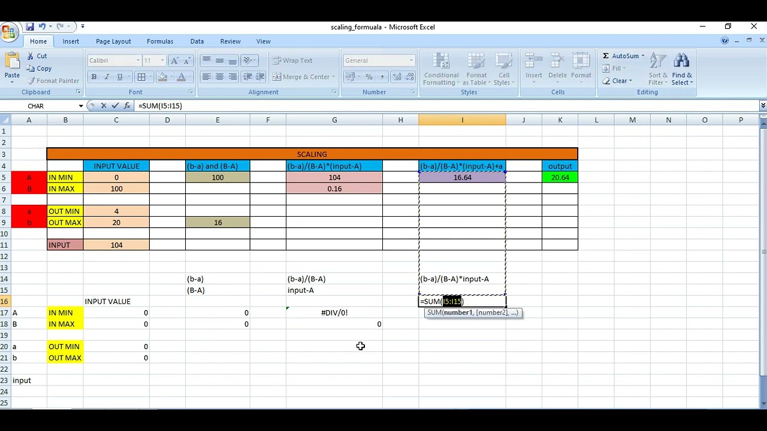Decrease font size with Shrink Font
Image resolution: width=767 pixels, height=431 pixels.
(x=186, y=60)
